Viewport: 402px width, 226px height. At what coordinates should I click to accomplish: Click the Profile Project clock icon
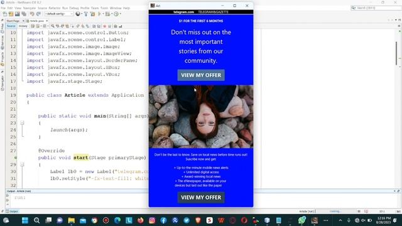[116, 14]
